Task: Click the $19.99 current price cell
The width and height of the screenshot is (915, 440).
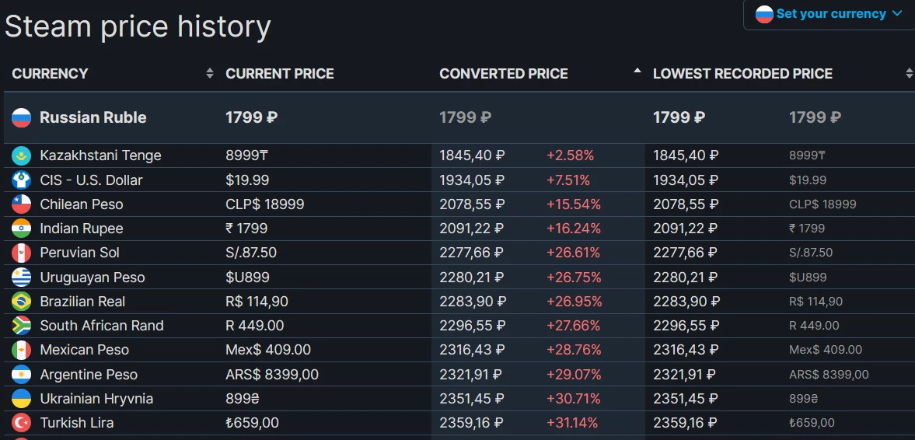Action: point(247,180)
